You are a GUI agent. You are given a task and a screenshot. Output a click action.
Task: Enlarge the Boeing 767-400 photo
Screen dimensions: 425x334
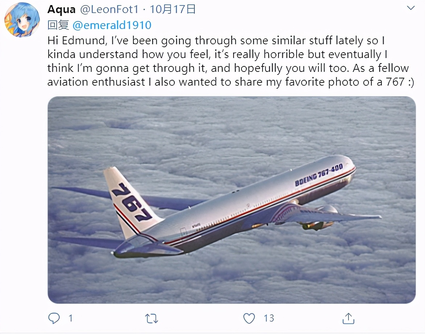coord(231,200)
